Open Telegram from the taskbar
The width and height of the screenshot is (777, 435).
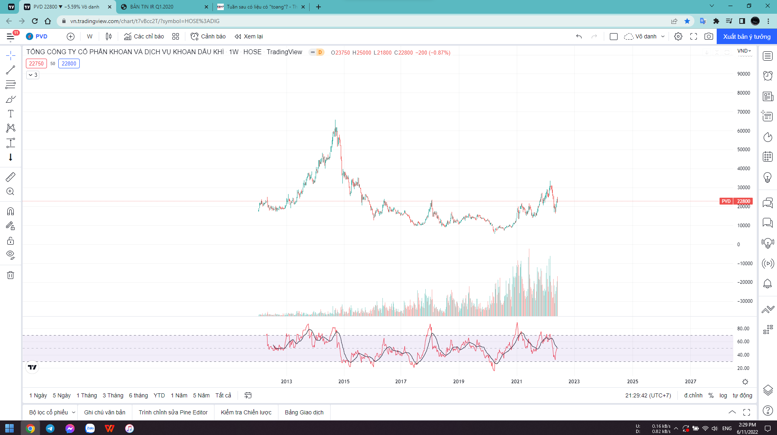[50, 428]
